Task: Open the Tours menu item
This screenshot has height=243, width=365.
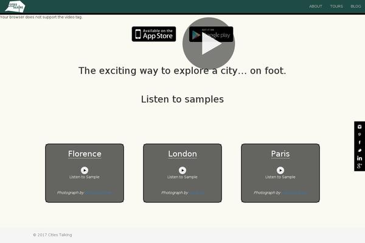Action: [x=336, y=7]
